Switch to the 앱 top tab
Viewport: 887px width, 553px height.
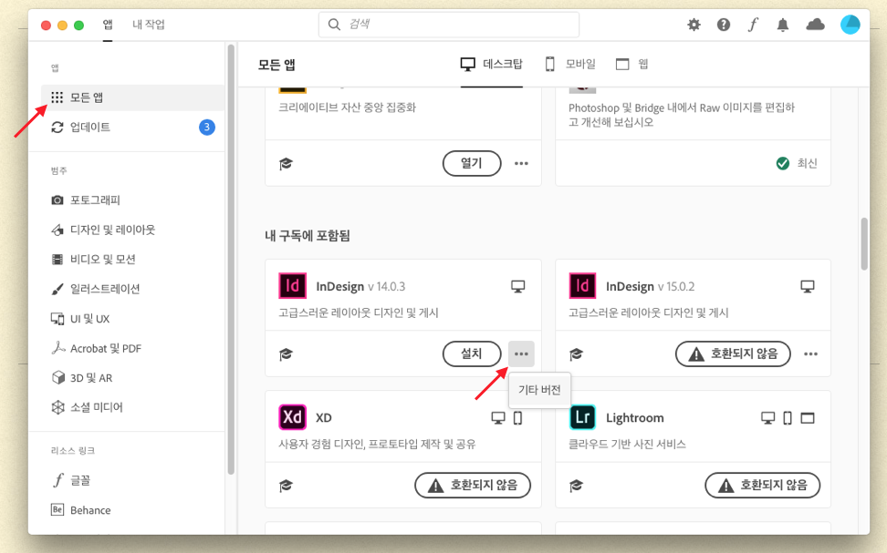[108, 25]
